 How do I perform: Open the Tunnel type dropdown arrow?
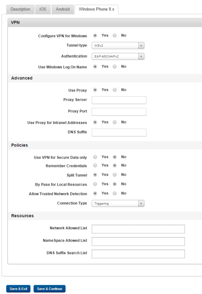click(x=141, y=46)
